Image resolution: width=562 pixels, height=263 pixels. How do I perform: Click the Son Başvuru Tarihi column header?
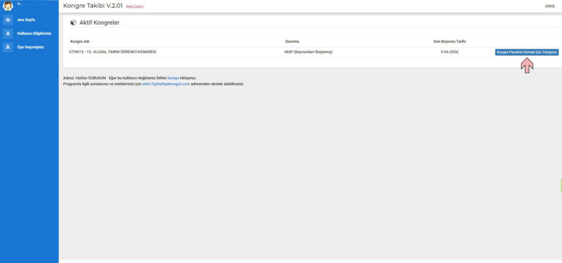point(449,42)
